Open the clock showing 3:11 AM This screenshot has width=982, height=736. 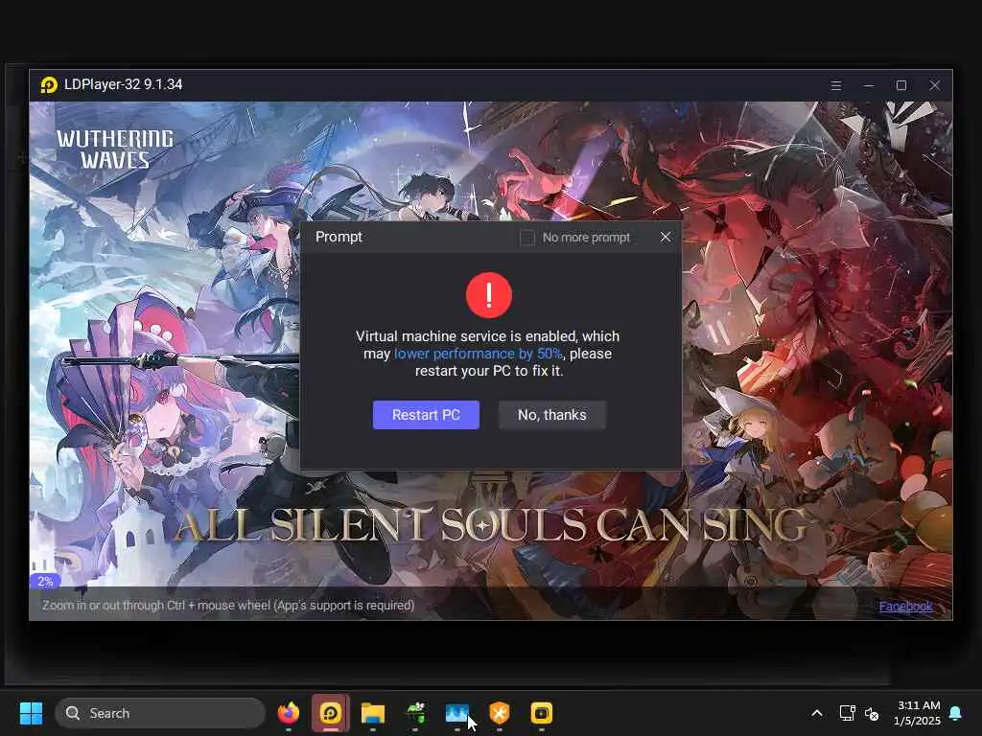tap(917, 713)
